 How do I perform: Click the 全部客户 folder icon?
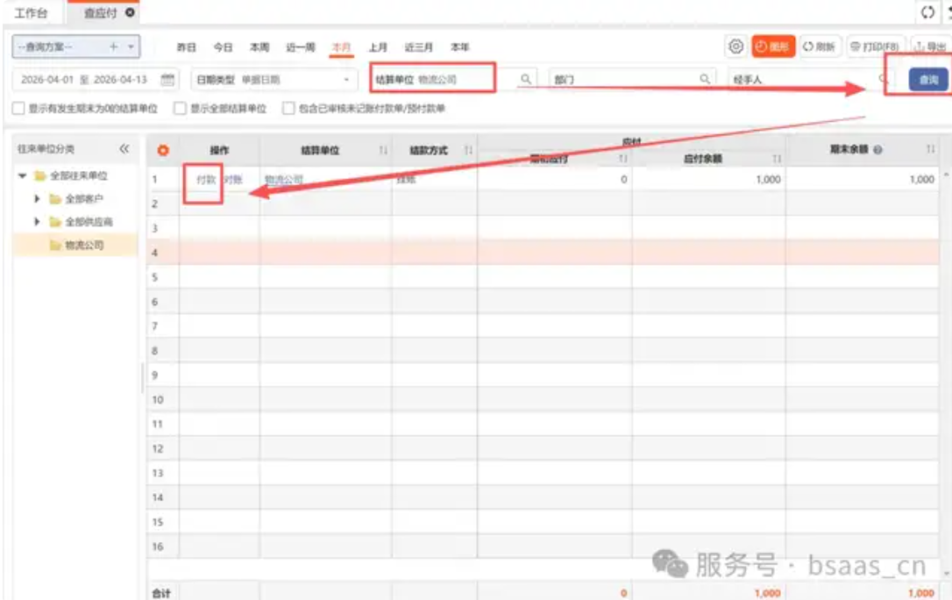55,198
